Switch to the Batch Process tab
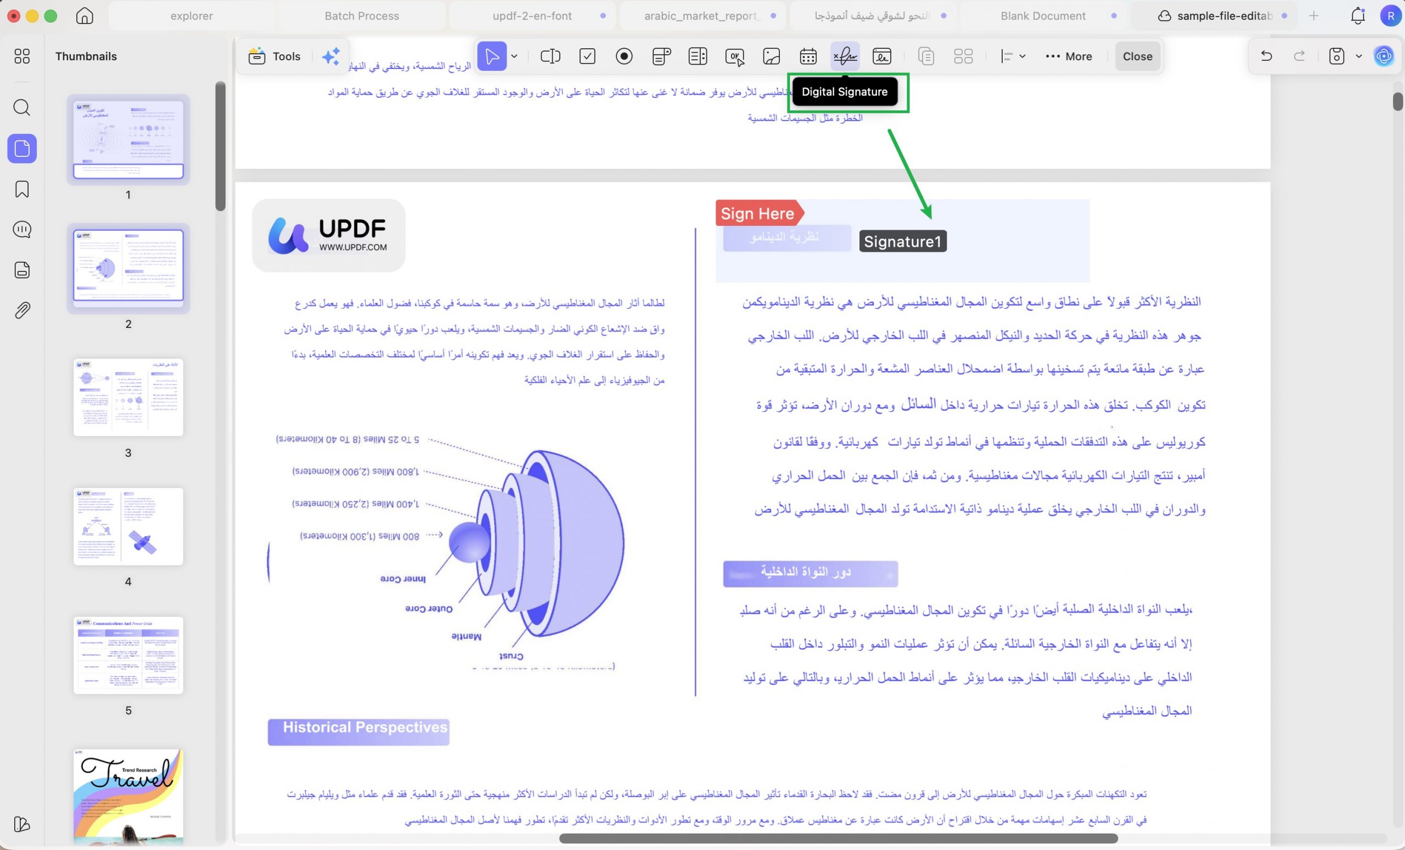 coord(362,16)
